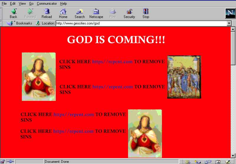
Task: Open Composer from component bar
Action: (x=228, y=162)
